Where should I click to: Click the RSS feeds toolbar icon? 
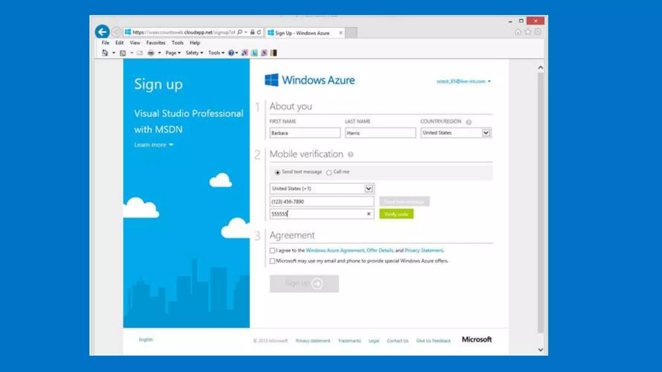[123, 53]
